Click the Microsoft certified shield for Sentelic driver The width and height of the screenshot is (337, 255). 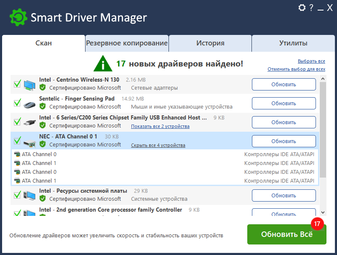point(43,106)
